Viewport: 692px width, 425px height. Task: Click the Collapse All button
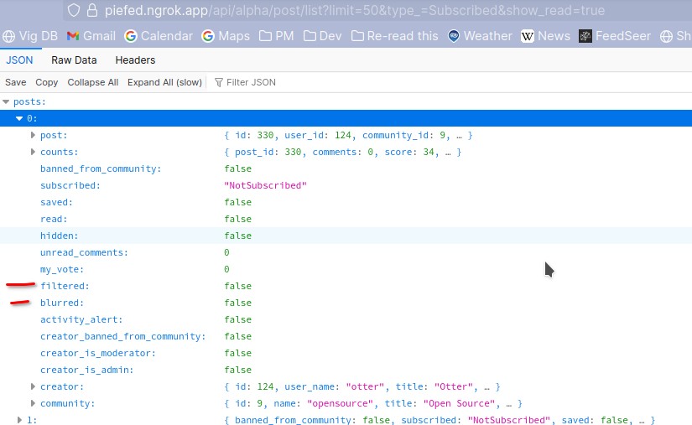pos(92,82)
